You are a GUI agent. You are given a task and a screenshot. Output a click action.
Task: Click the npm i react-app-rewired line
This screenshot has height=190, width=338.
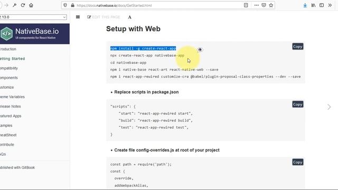click(x=205, y=77)
